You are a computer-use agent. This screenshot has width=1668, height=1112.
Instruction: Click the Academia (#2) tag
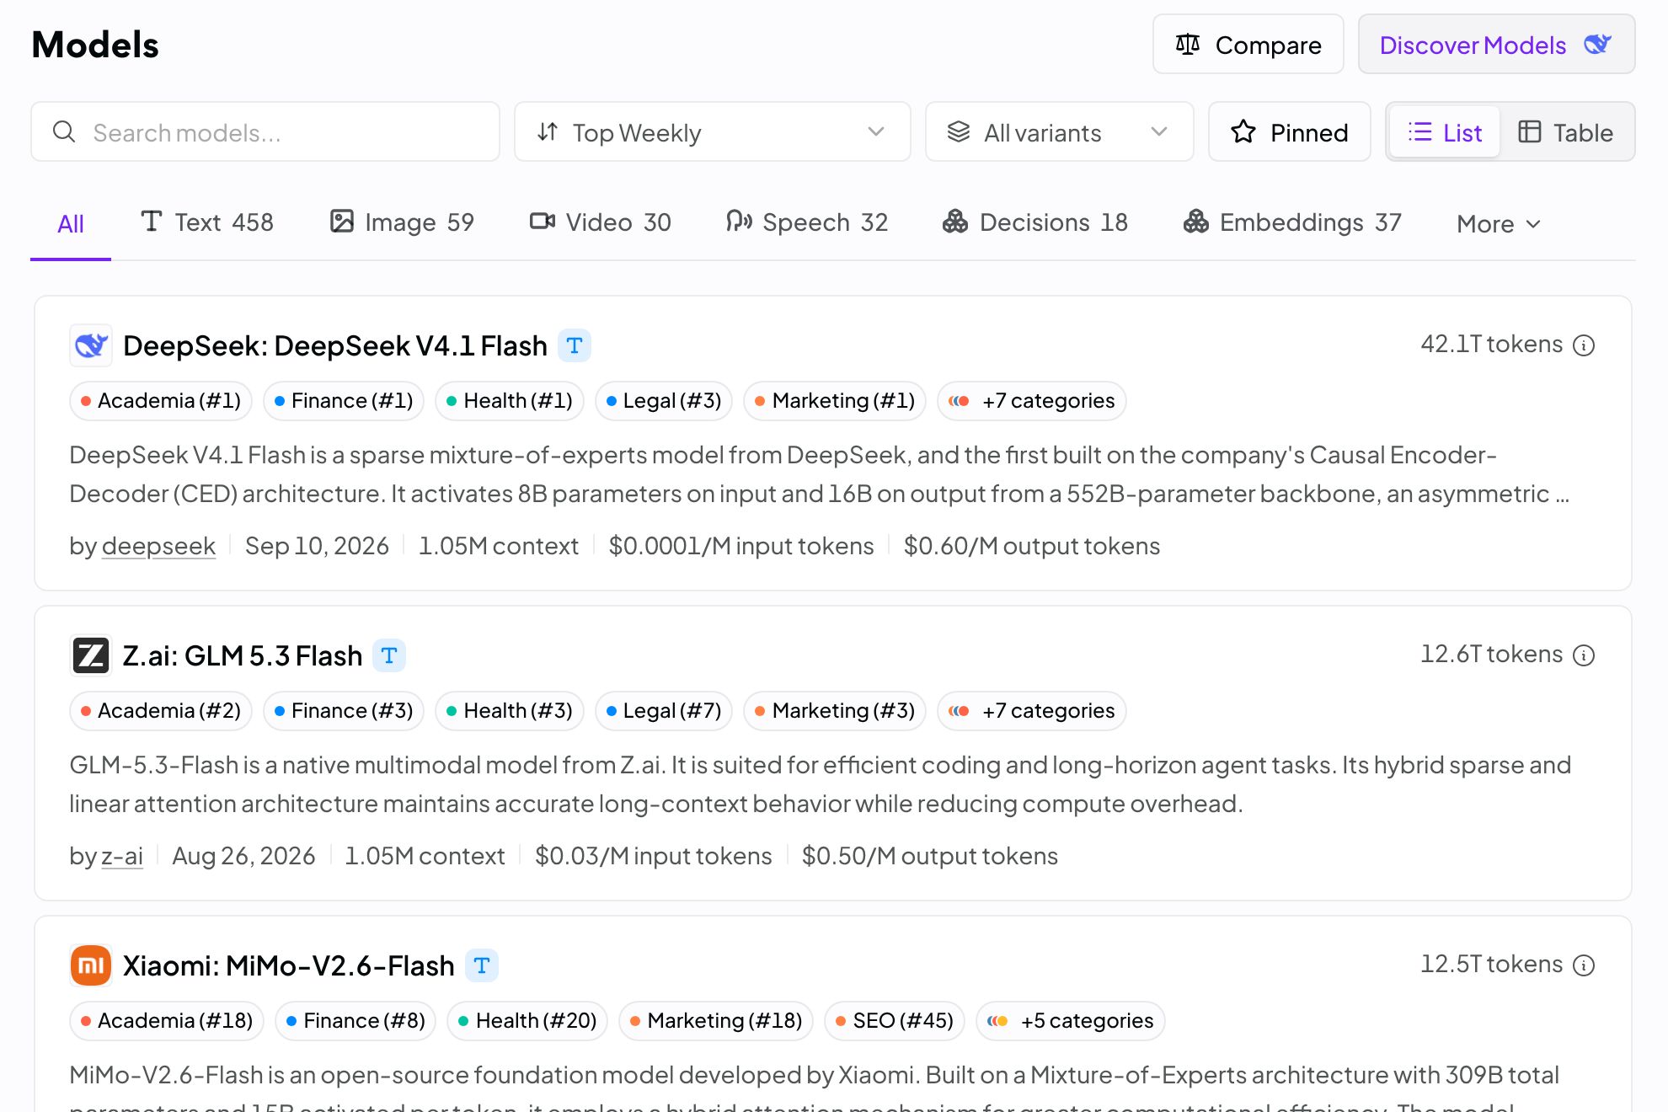pyautogui.click(x=161, y=711)
